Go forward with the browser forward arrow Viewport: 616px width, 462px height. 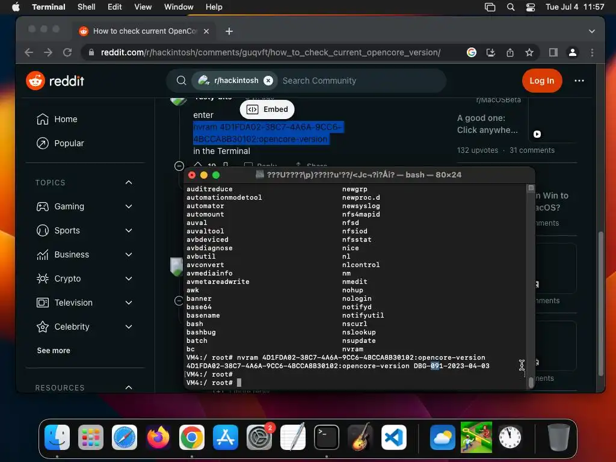(48, 52)
